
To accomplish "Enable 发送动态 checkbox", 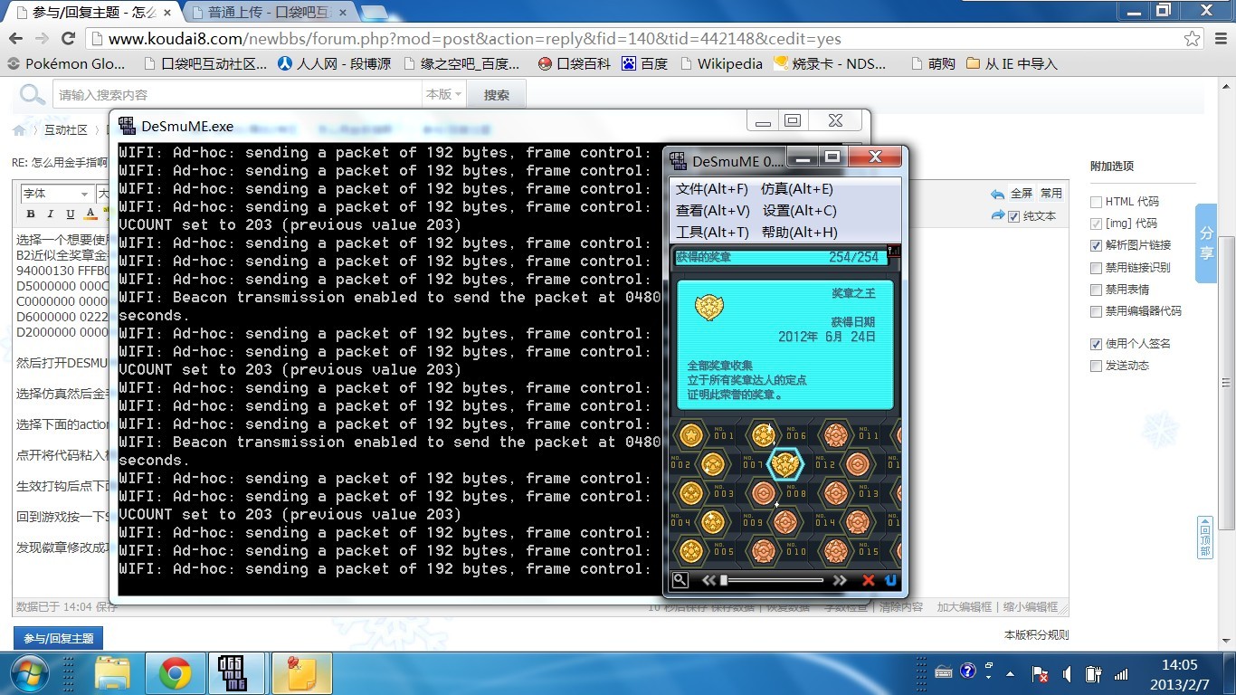I will click(1097, 366).
